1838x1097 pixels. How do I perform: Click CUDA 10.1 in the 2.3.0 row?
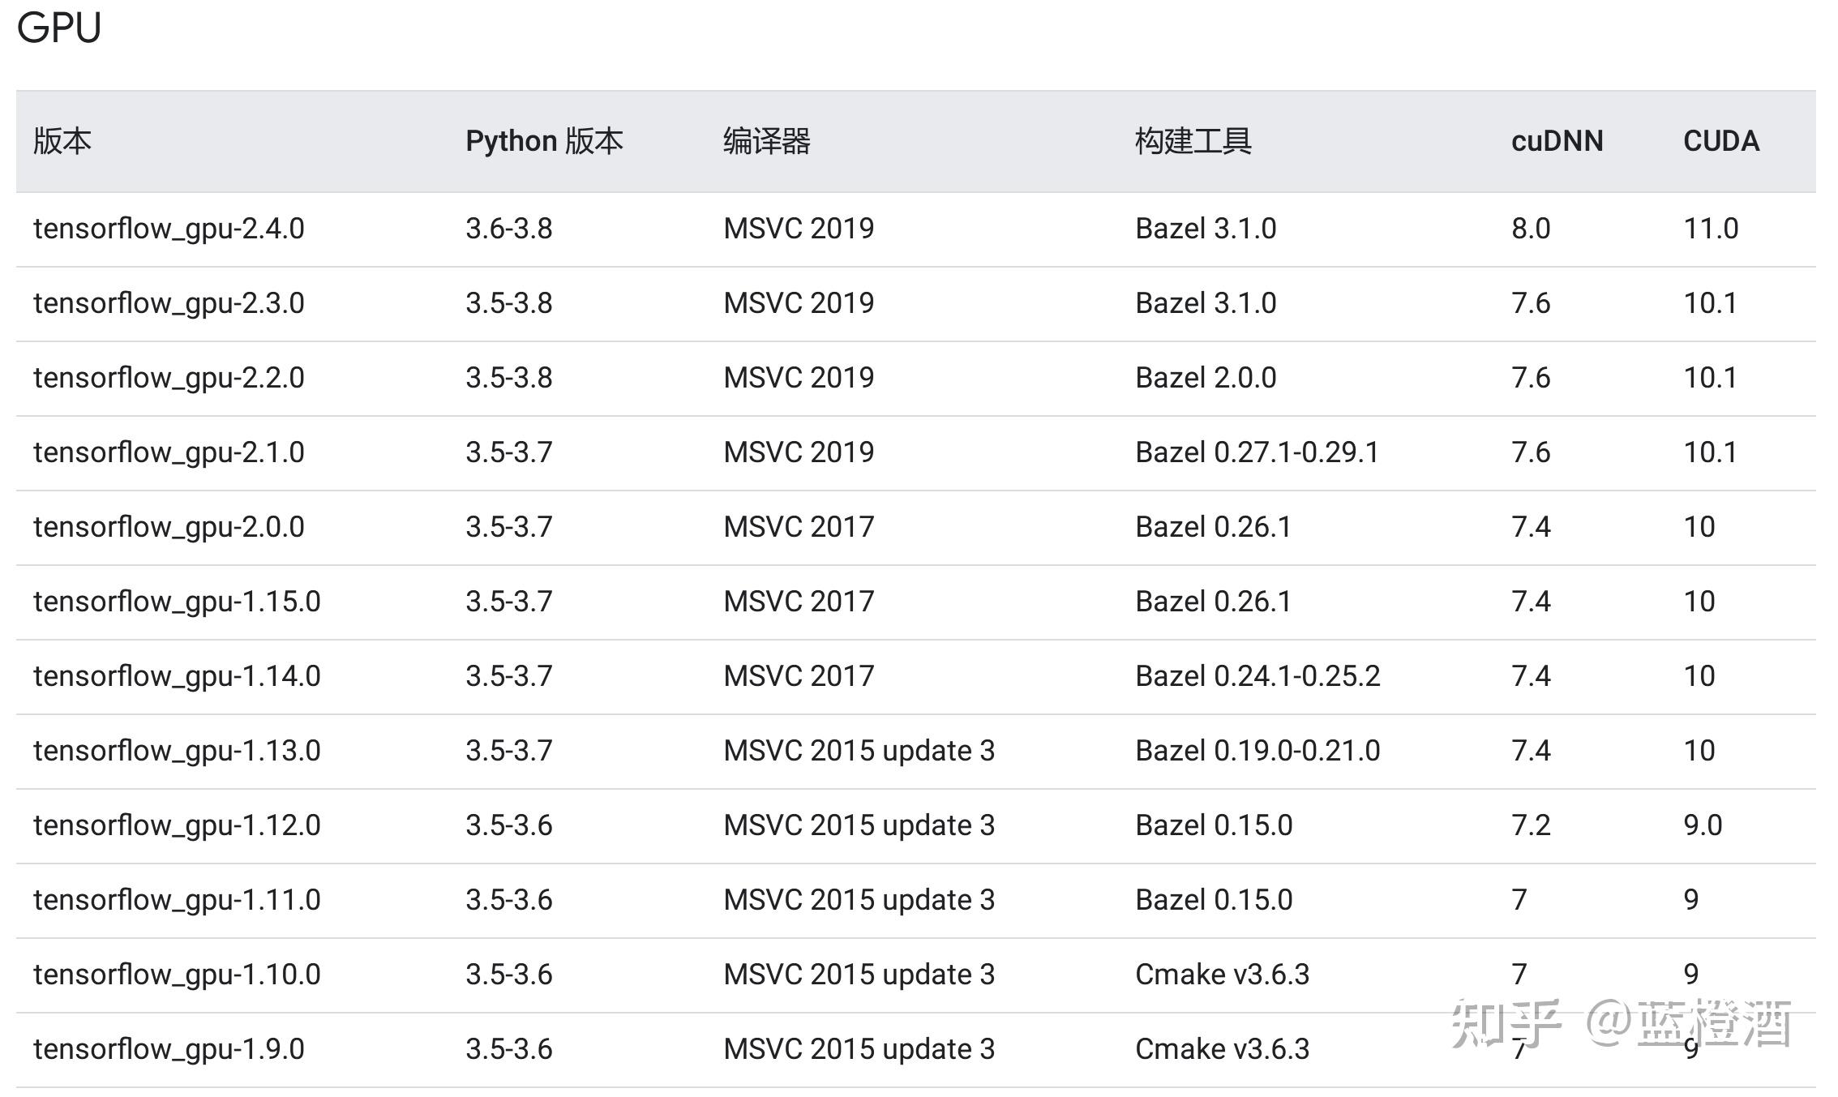1711,303
